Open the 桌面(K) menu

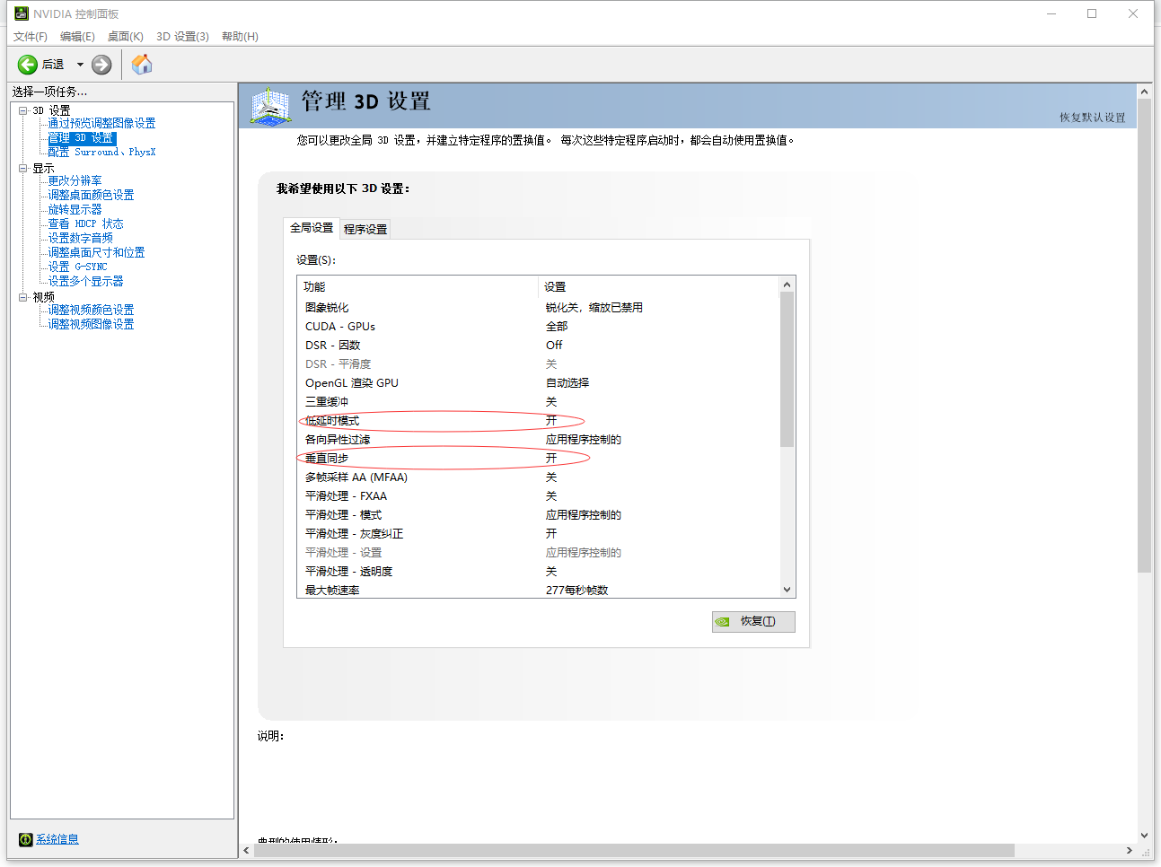[126, 37]
